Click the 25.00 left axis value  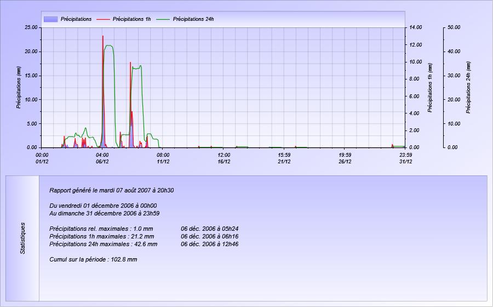pos(31,27)
